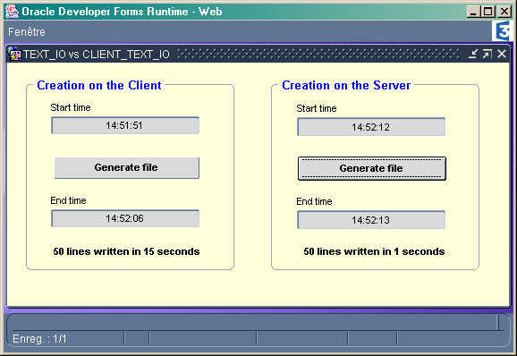The width and height of the screenshot is (517, 356).
Task: Click the 'Oracle Developer Forms Runtime - Web' title
Action: pos(122,12)
